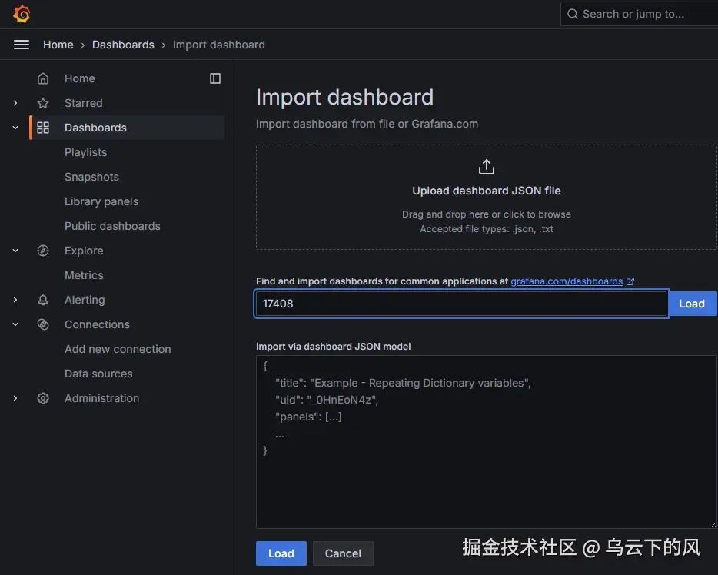Viewport: 718px width, 575px height.
Task: Open grafana.com/dashboards link
Action: [567, 281]
